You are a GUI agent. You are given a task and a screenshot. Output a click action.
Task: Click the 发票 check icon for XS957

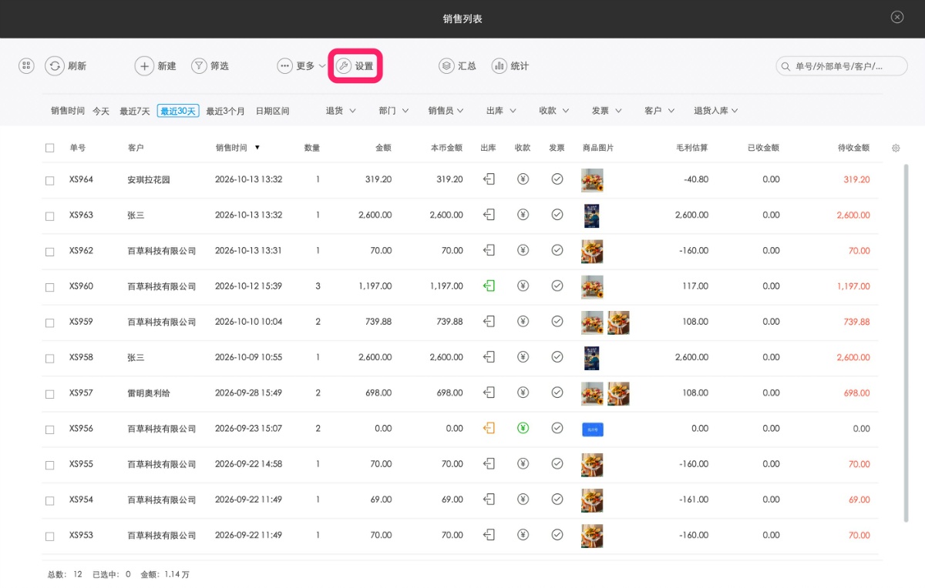[557, 393]
